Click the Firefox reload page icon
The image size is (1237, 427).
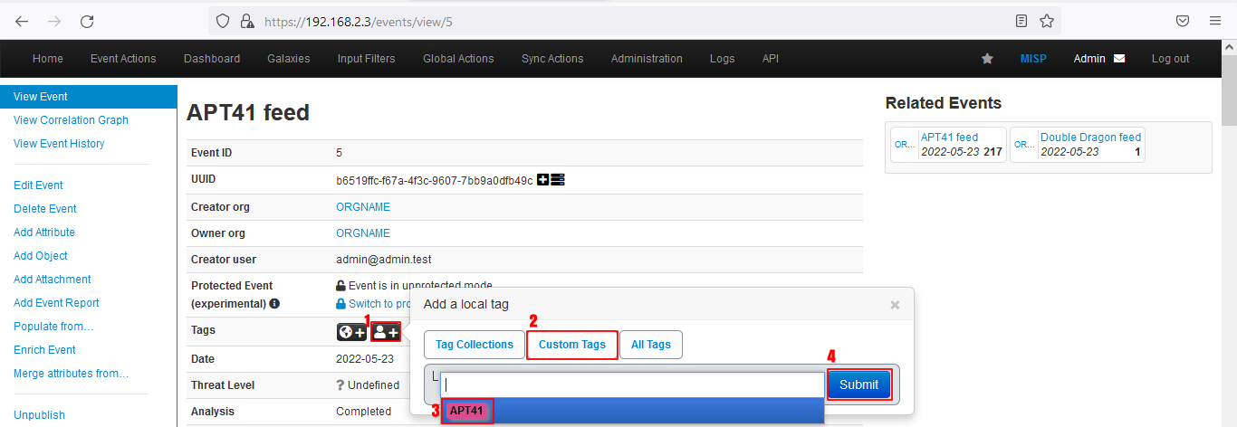click(x=87, y=21)
